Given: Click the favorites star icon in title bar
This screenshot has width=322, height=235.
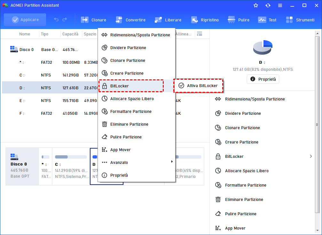Looking at the screenshot, I should 256,5.
